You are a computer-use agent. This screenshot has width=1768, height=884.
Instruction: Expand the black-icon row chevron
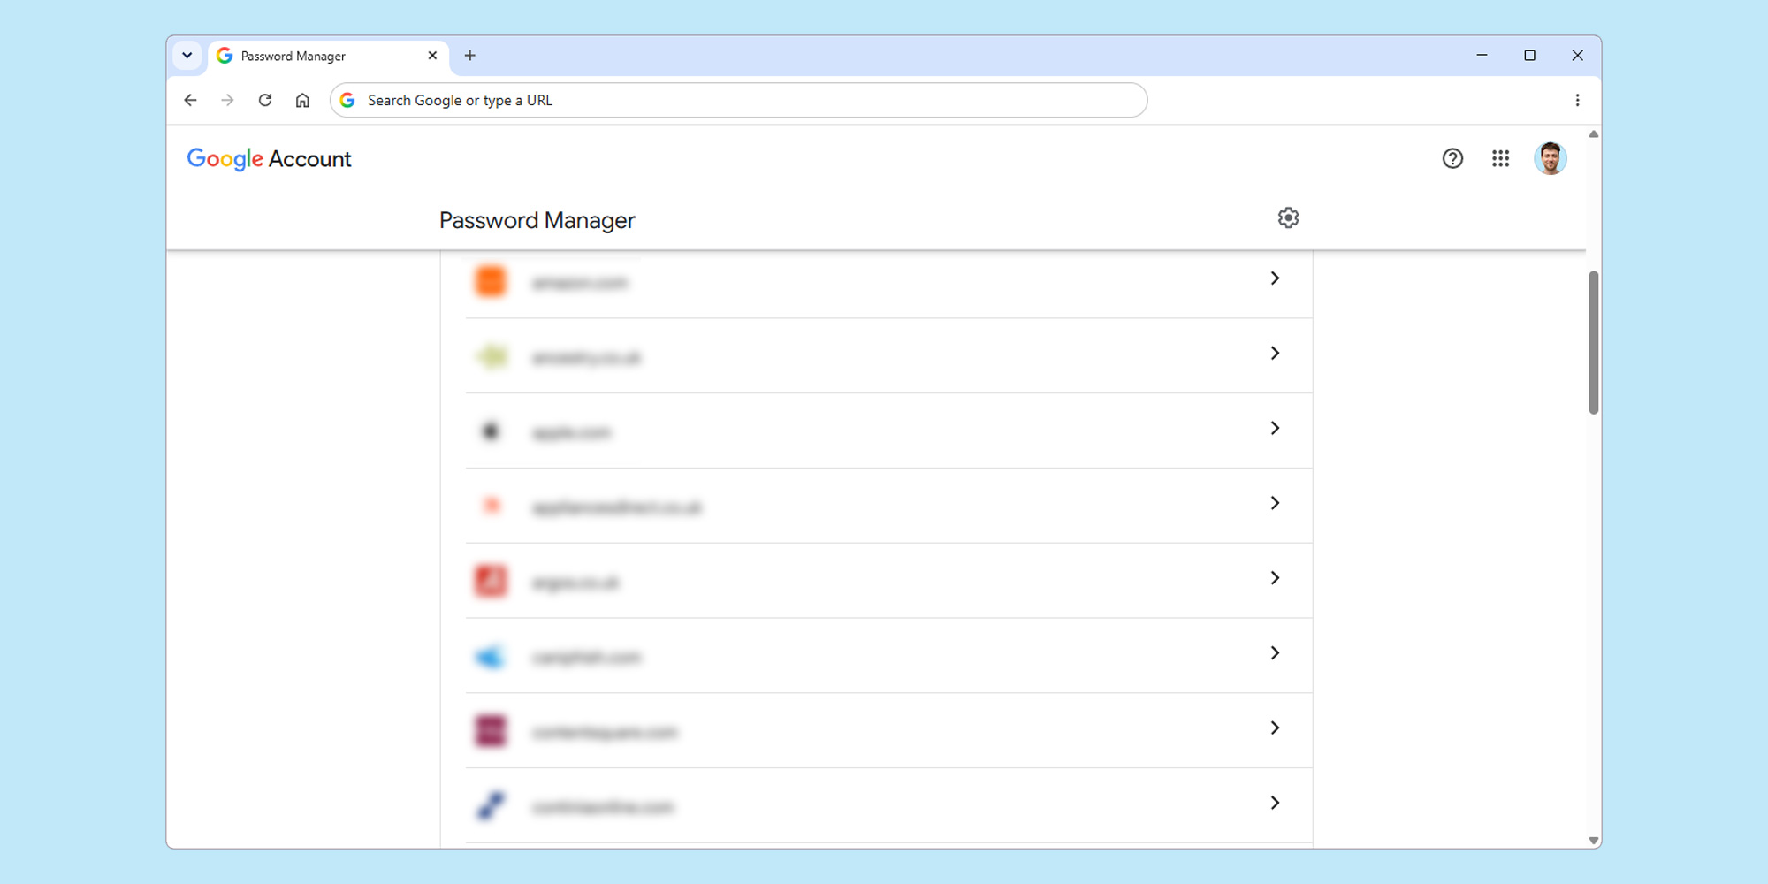(x=1275, y=428)
